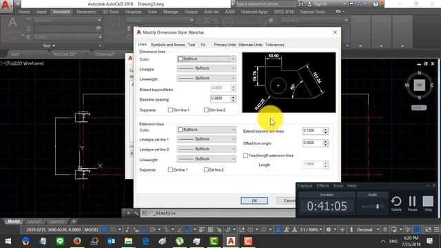Image resolution: width=441 pixels, height=248 pixels.
Task: Open Dimension lines Linetype dropdown
Action: click(x=207, y=68)
